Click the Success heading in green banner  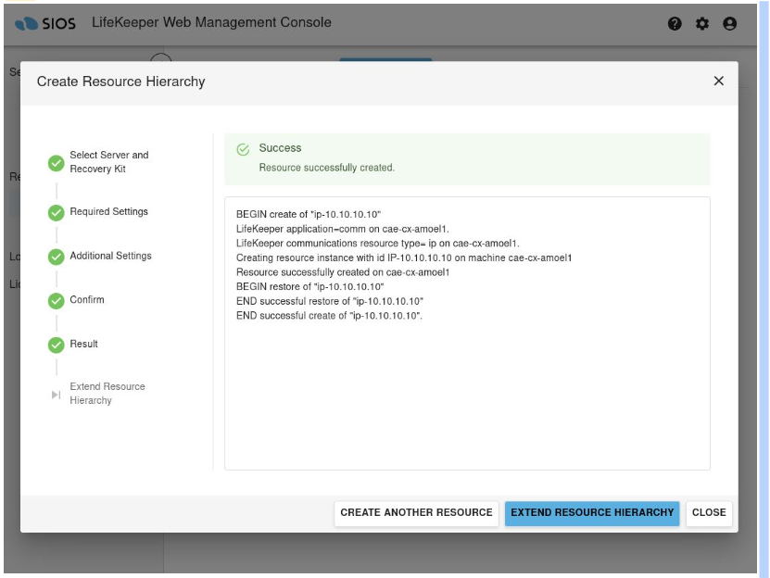point(280,148)
